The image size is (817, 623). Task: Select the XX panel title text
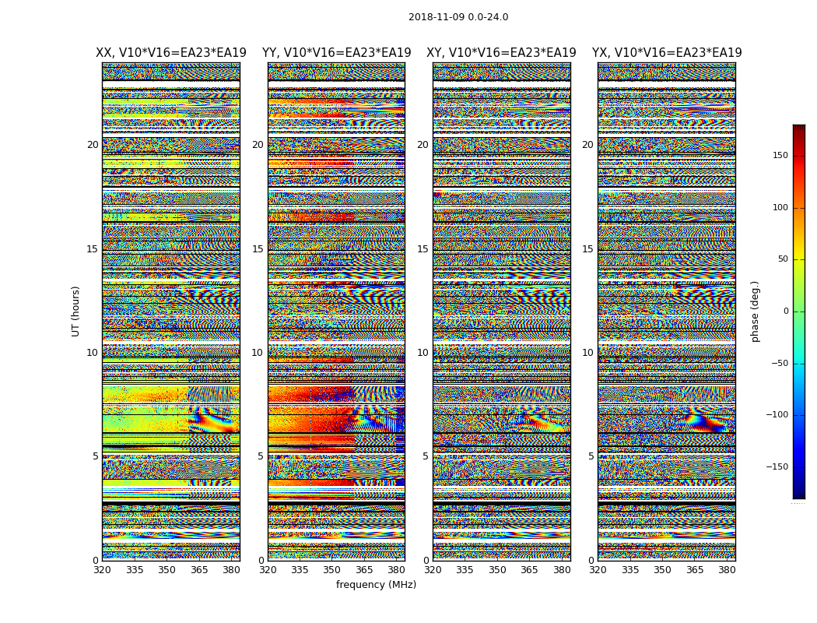170,53
